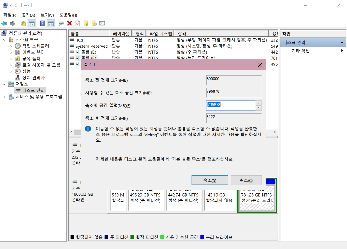347x249 pixels.
Task: Collapse the 저장소 tree node
Action: click(x=4, y=84)
